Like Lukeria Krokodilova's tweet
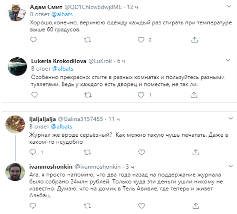The image size is (237, 214). click(141, 95)
